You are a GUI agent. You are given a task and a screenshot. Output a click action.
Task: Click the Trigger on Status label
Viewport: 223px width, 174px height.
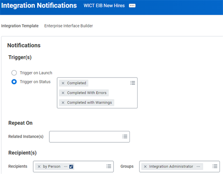click(x=35, y=82)
